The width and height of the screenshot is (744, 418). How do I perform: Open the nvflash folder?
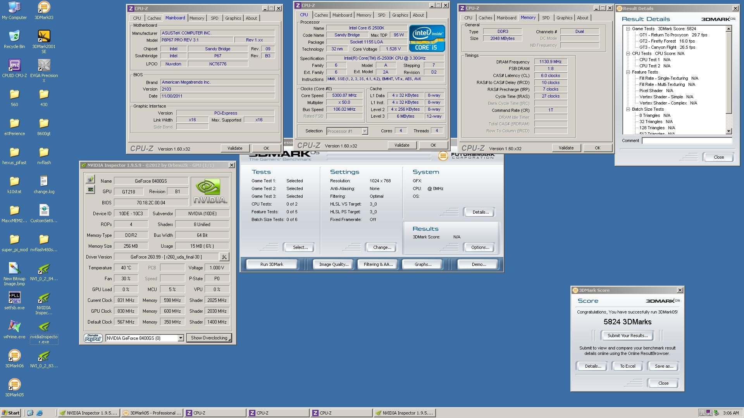pos(44,156)
